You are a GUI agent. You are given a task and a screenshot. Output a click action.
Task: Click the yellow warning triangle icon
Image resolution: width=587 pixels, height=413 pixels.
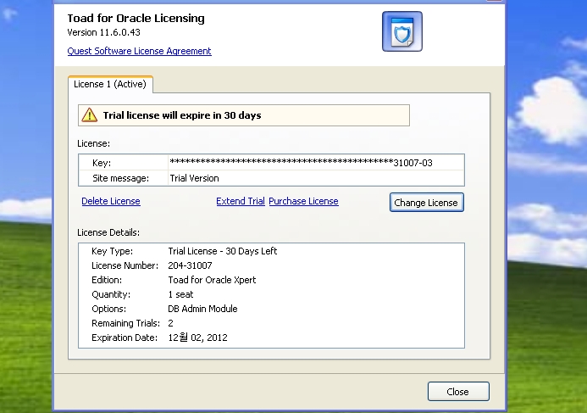[90, 115]
